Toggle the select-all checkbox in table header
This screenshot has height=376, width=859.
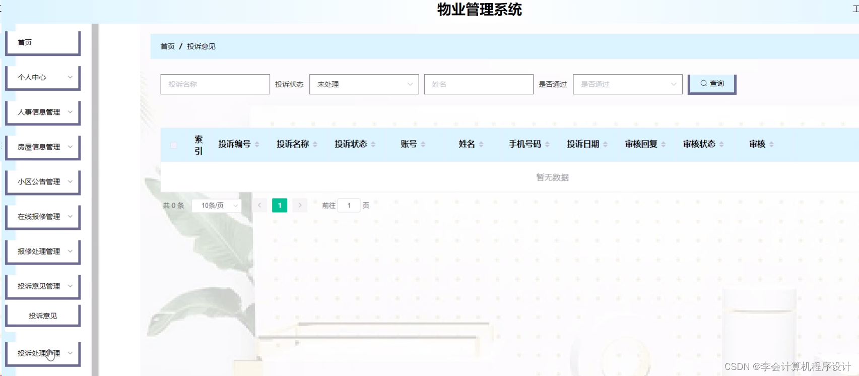pyautogui.click(x=174, y=145)
